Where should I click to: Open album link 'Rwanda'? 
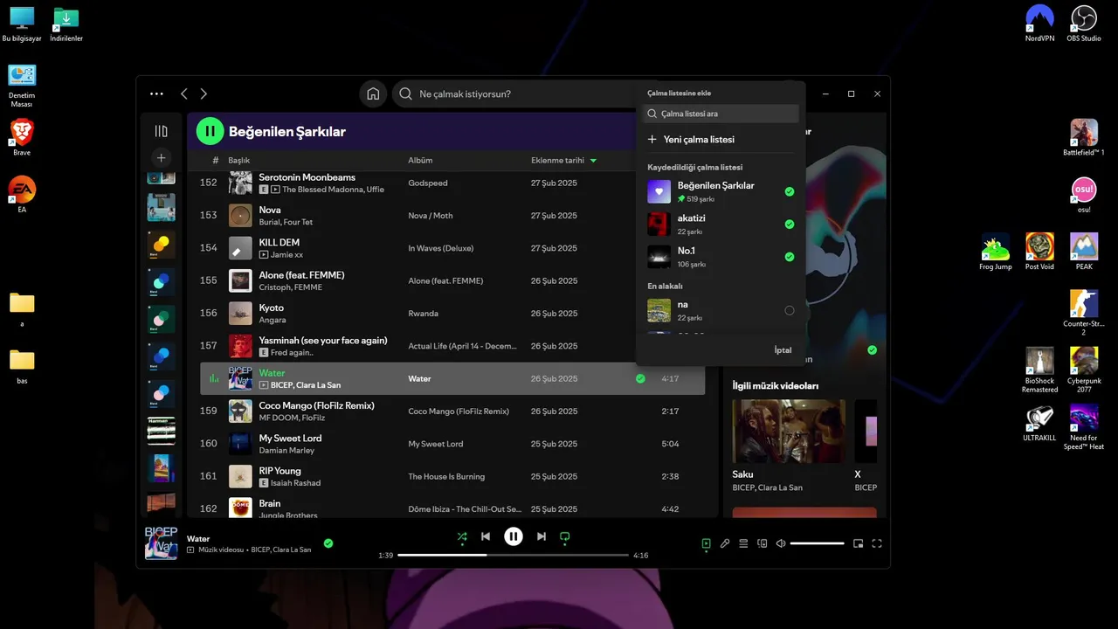[x=423, y=314]
